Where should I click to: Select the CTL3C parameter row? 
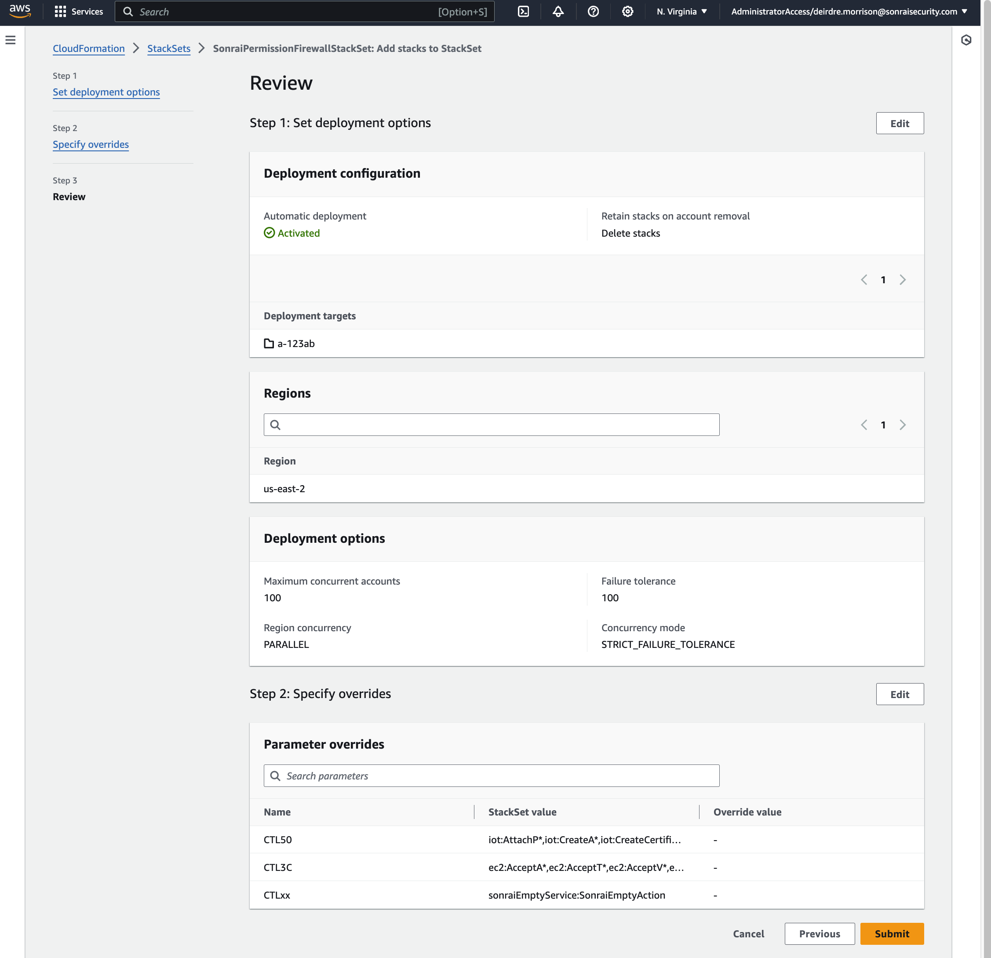(x=587, y=867)
